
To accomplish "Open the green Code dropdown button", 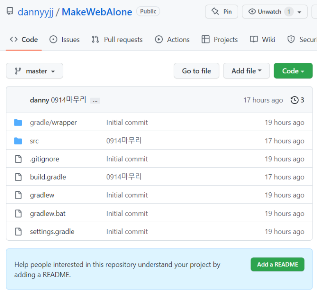I will [293, 71].
